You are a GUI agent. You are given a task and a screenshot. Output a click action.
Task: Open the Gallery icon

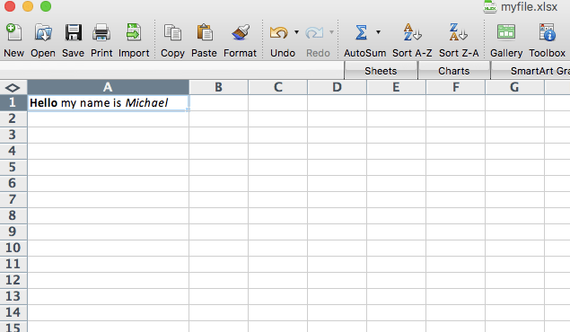click(506, 32)
